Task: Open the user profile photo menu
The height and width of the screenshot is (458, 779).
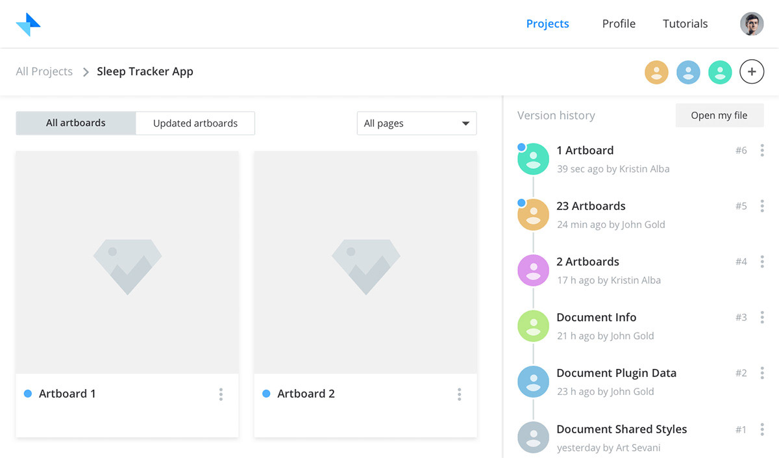Action: coord(752,24)
